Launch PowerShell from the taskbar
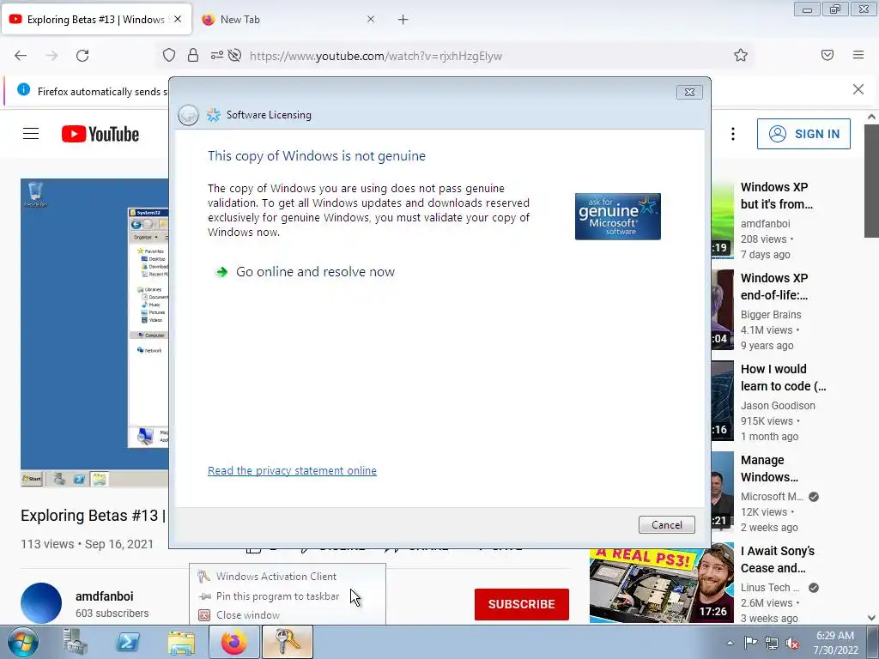This screenshot has width=879, height=659. pos(128,642)
